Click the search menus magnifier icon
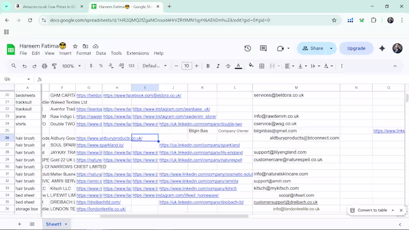The width and height of the screenshot is (409, 230). click(14, 66)
